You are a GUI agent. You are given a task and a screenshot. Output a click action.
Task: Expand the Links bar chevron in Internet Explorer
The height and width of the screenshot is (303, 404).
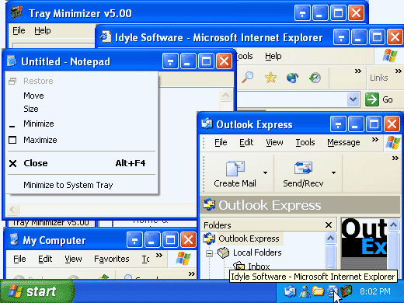(x=399, y=71)
